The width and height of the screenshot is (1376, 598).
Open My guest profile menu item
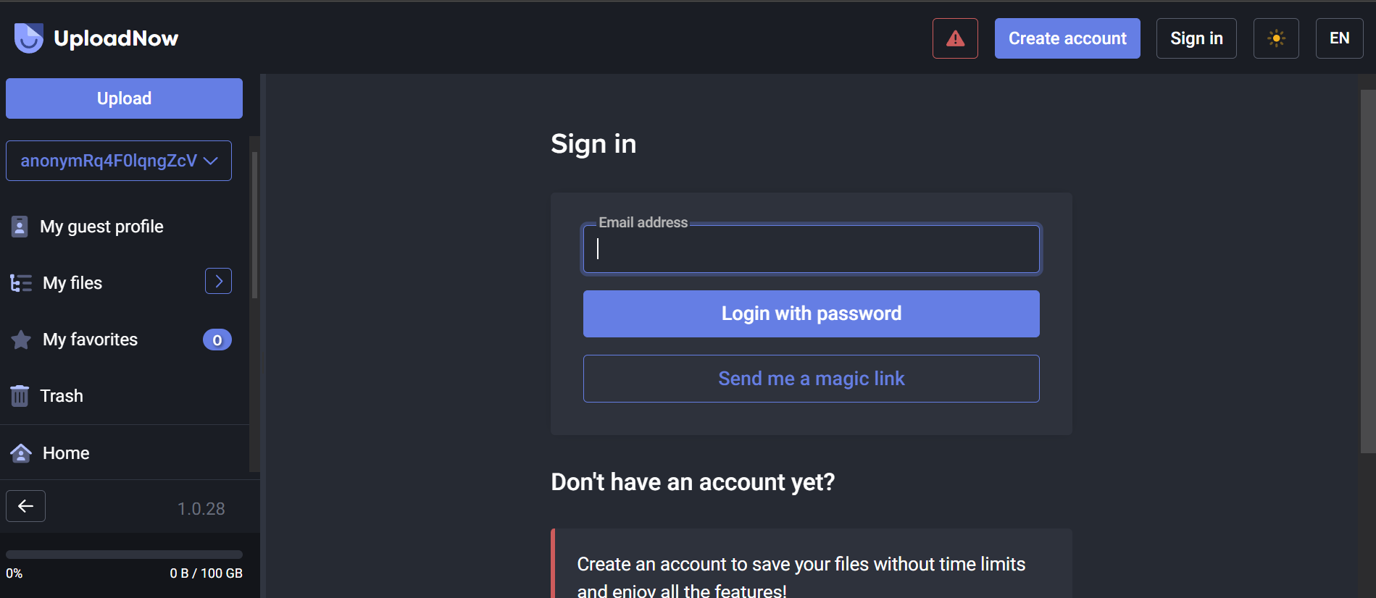click(x=101, y=227)
